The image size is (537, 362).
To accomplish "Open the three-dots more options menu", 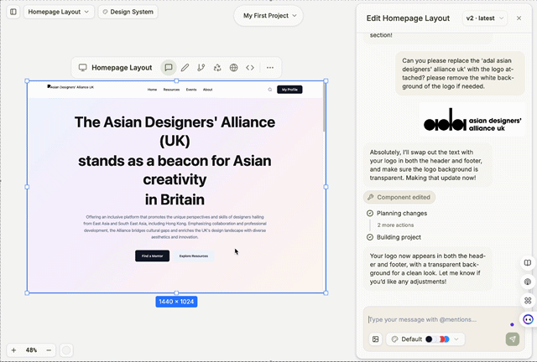I will click(x=270, y=68).
